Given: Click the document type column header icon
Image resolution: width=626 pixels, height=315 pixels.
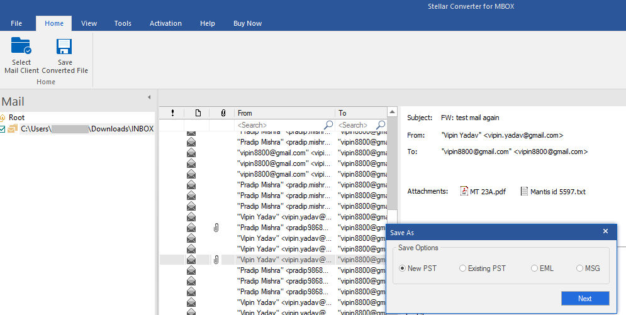Looking at the screenshot, I should click(198, 113).
